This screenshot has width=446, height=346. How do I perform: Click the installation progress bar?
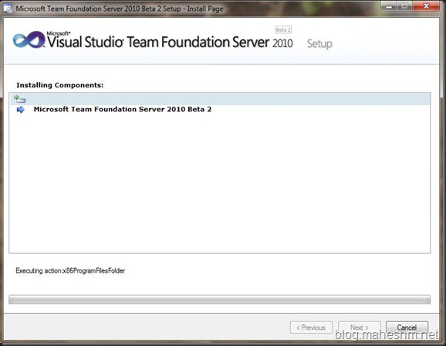point(219,300)
